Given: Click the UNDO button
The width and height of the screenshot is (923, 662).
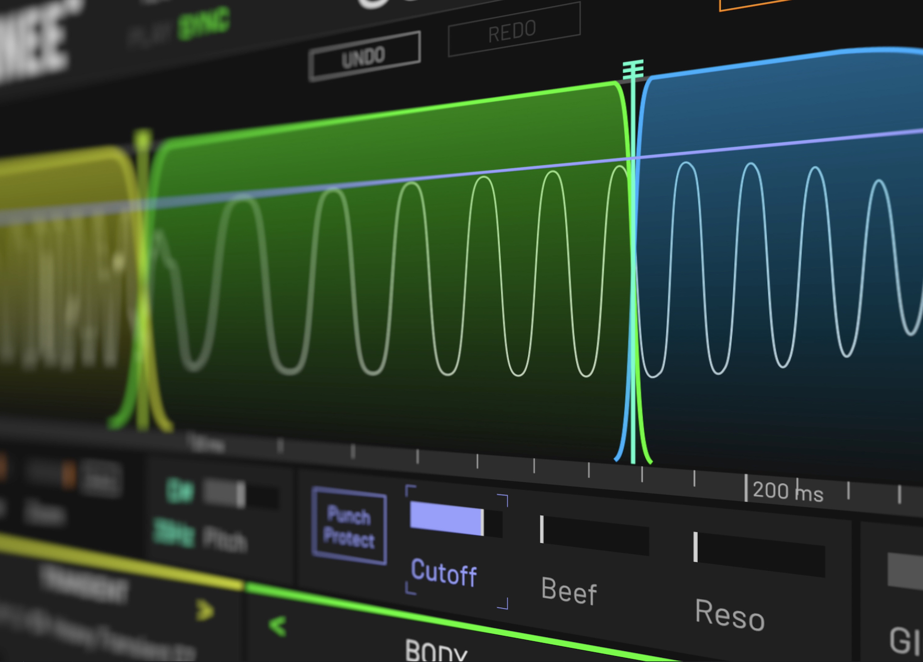Looking at the screenshot, I should click(364, 57).
